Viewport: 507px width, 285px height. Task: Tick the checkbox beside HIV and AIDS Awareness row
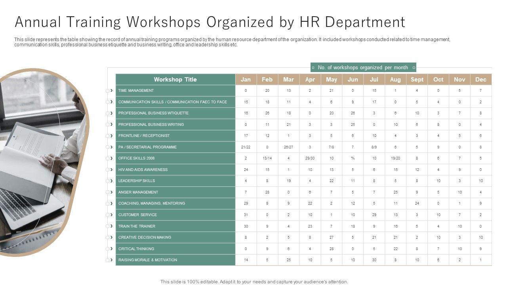point(107,170)
